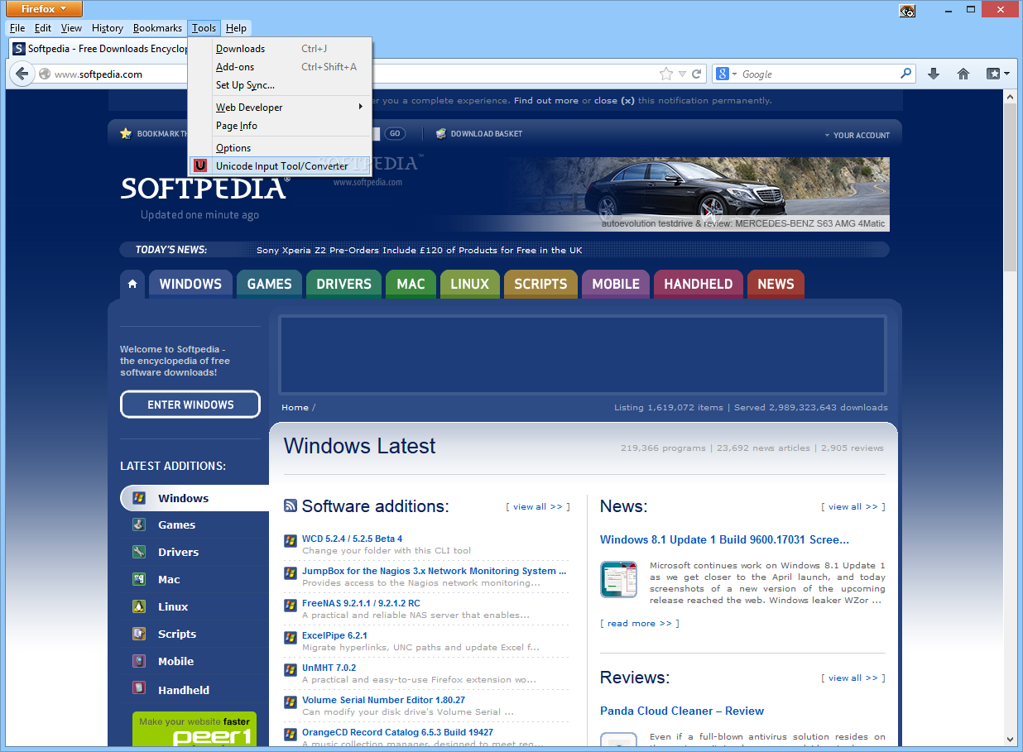Viewport: 1023px width, 752px height.
Task: Open the ExcelPipe 6.2.1 link
Action: pyautogui.click(x=334, y=635)
